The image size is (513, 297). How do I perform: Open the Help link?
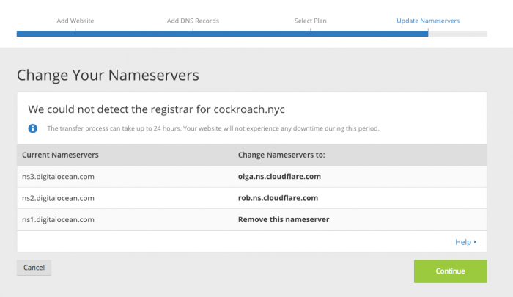[x=465, y=242]
